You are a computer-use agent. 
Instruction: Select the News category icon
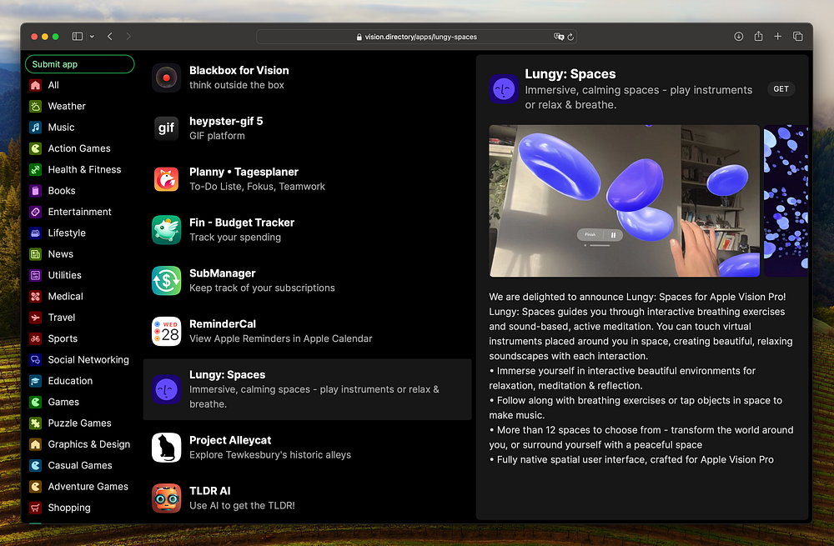[35, 254]
